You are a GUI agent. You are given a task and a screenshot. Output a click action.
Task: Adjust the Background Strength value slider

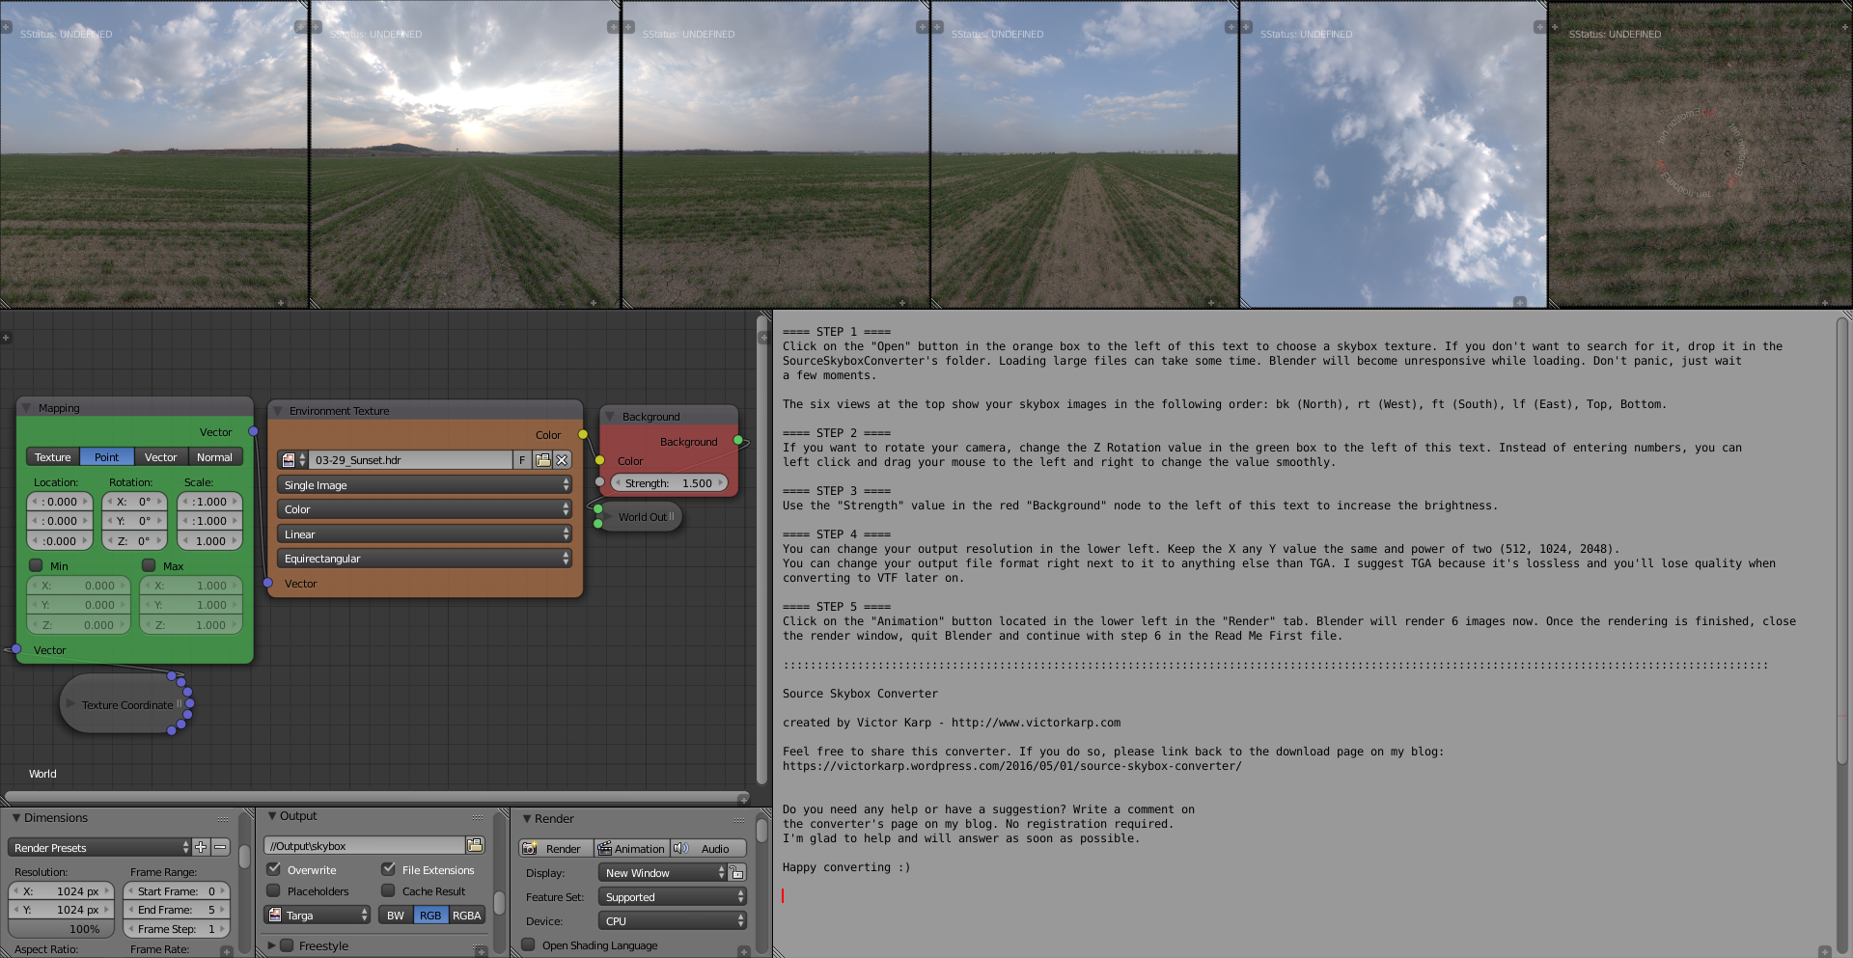669,482
